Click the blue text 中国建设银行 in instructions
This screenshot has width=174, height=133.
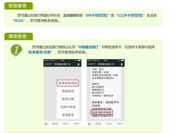88,47
